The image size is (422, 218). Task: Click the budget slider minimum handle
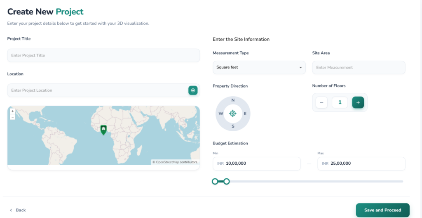point(215,181)
